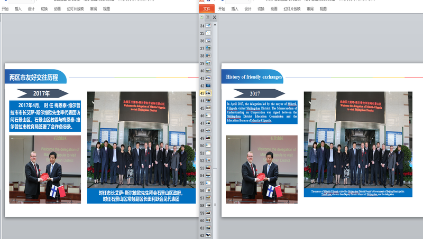Select the handshake photo on the right slide
423x239 pixels.
click(x=262, y=169)
